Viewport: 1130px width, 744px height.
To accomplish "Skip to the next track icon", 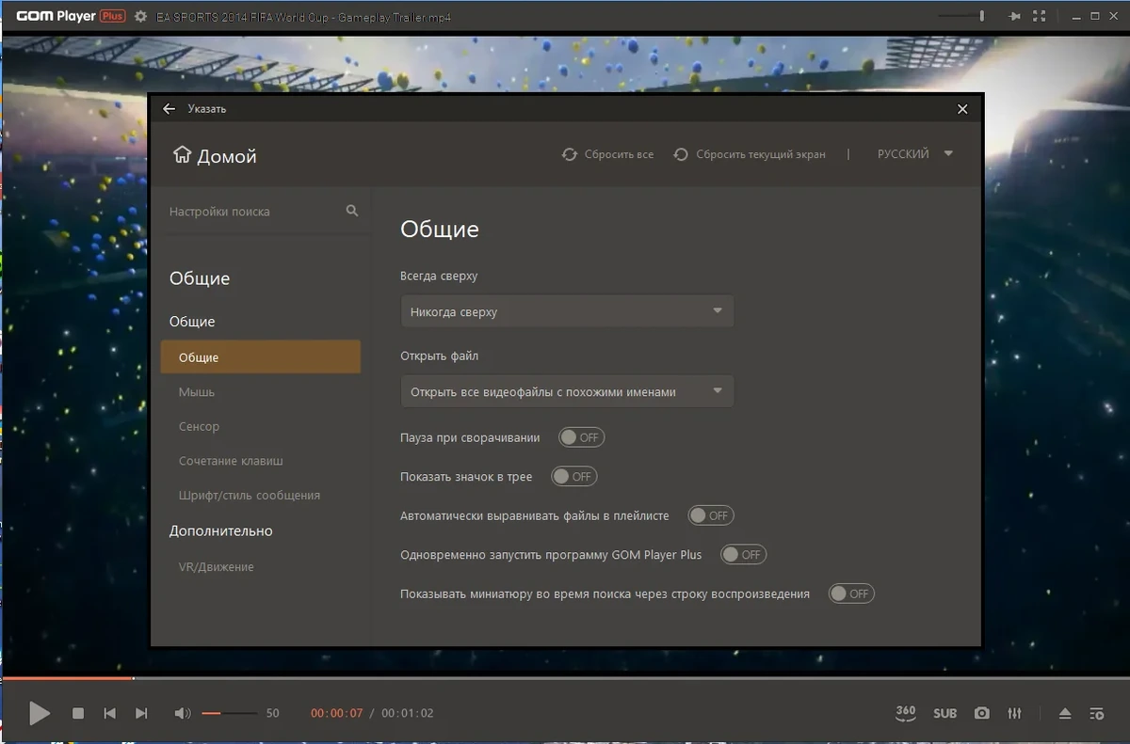I will pos(141,714).
